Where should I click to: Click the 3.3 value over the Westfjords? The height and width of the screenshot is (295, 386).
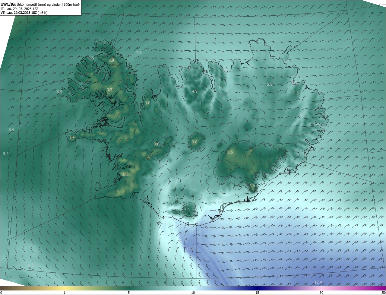[x=109, y=90]
